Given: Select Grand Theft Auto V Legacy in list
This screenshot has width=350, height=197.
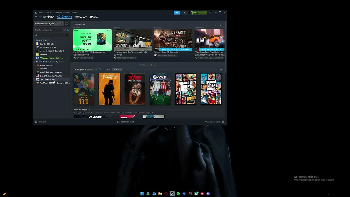Looking at the screenshot, I should coord(52,72).
